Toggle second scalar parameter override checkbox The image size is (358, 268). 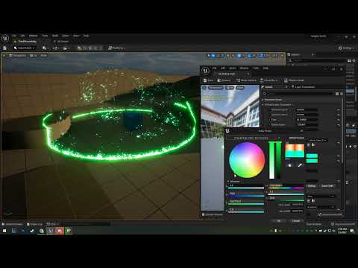(269, 115)
